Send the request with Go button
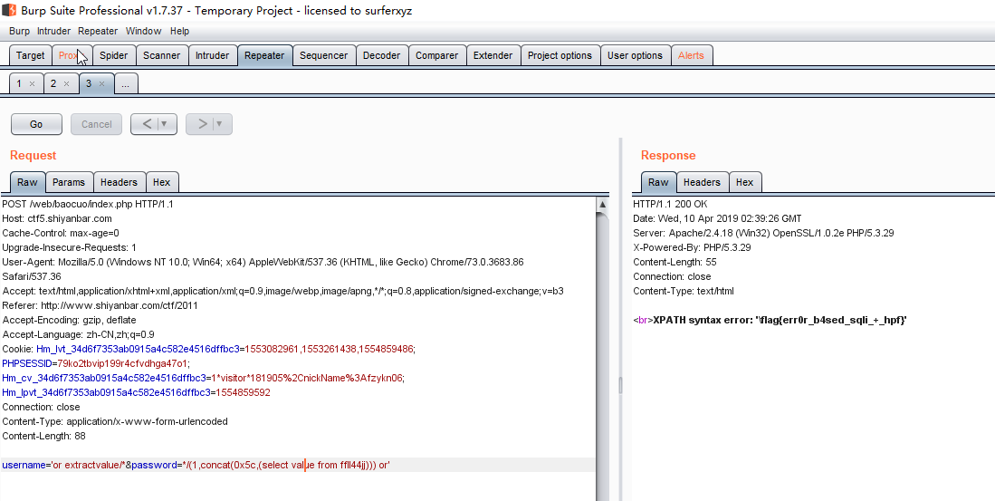 [36, 124]
